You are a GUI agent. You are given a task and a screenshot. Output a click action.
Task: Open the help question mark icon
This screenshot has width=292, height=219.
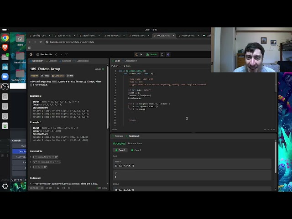69,188
